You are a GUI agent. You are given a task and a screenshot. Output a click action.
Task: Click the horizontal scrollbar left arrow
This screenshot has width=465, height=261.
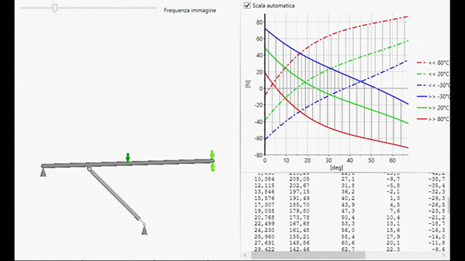pos(246,255)
